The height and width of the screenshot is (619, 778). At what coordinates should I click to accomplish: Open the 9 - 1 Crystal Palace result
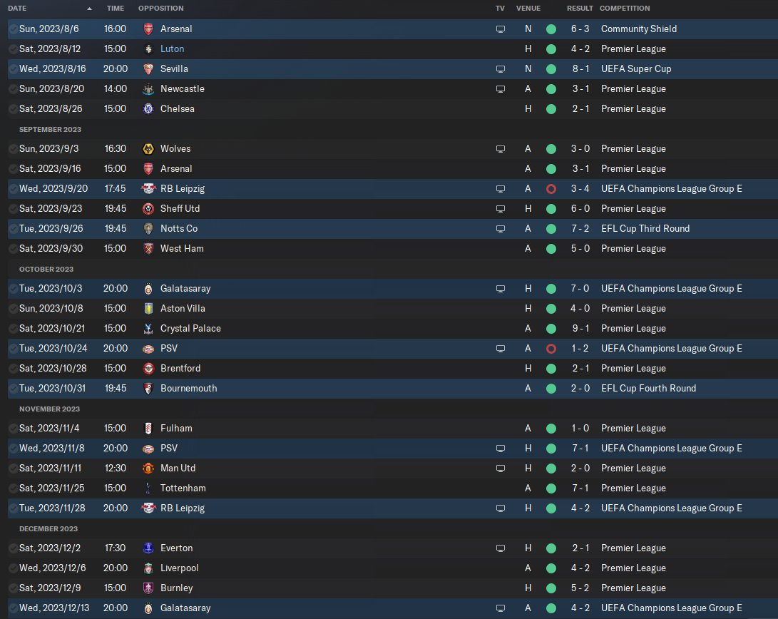tap(579, 329)
